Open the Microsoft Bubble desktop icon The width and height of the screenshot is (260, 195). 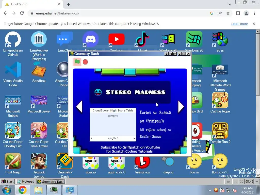(x=13, y=106)
